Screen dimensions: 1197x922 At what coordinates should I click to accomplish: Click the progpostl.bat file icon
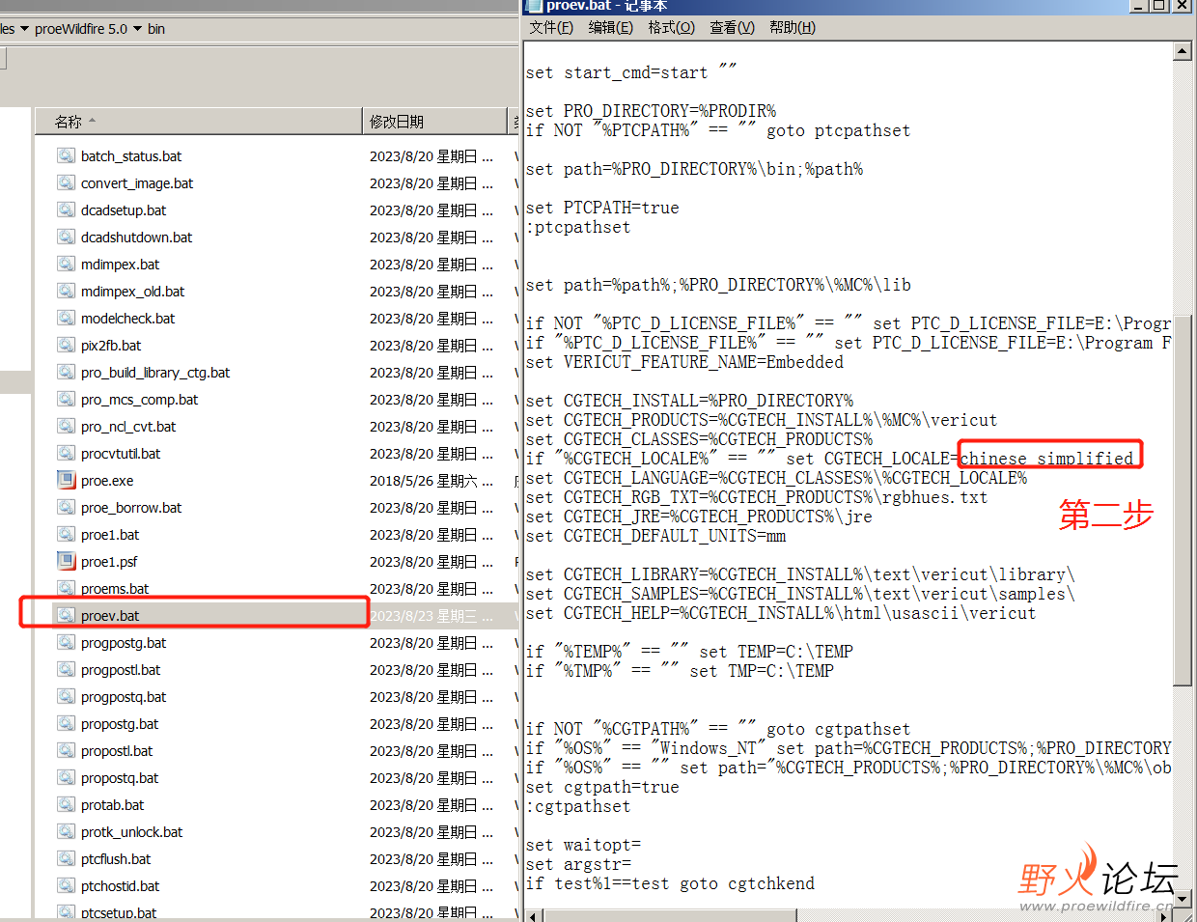66,669
